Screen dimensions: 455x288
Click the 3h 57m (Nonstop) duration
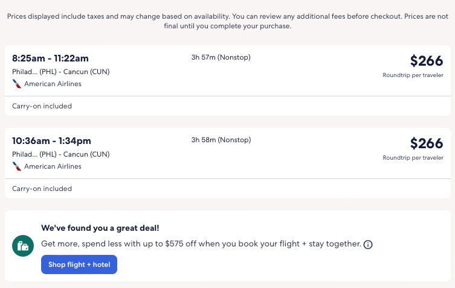221,57
